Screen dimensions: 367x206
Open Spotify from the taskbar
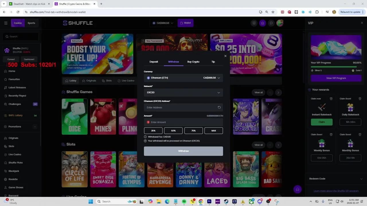point(184,201)
